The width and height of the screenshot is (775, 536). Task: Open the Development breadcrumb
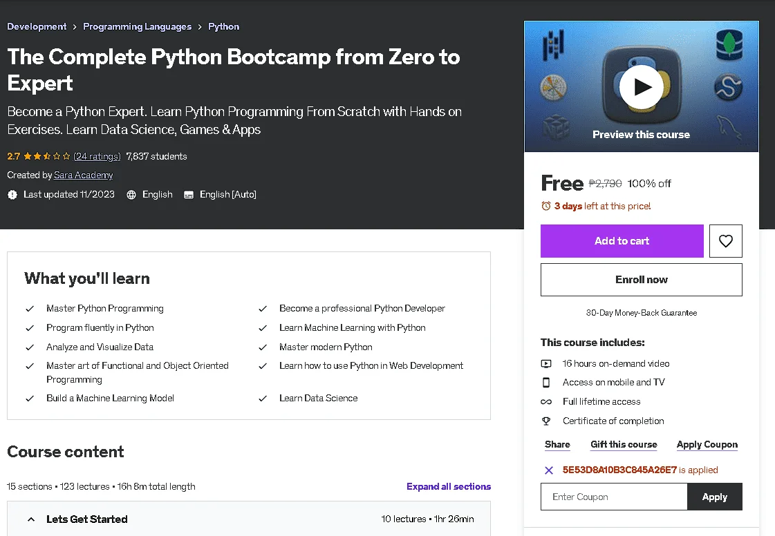[x=37, y=27]
